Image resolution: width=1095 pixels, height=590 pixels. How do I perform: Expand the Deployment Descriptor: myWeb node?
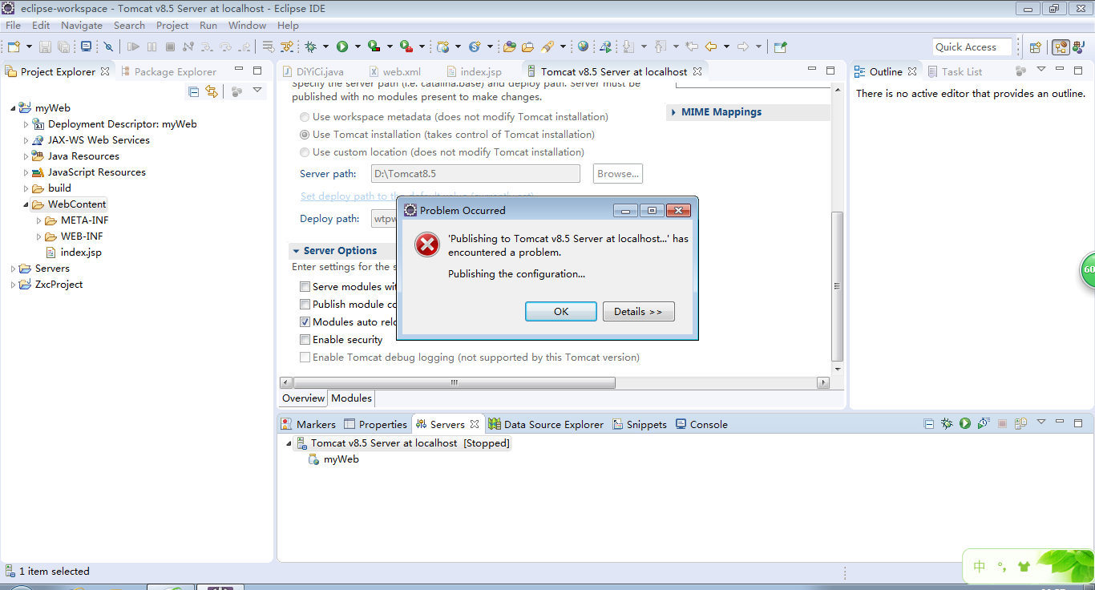(26, 124)
